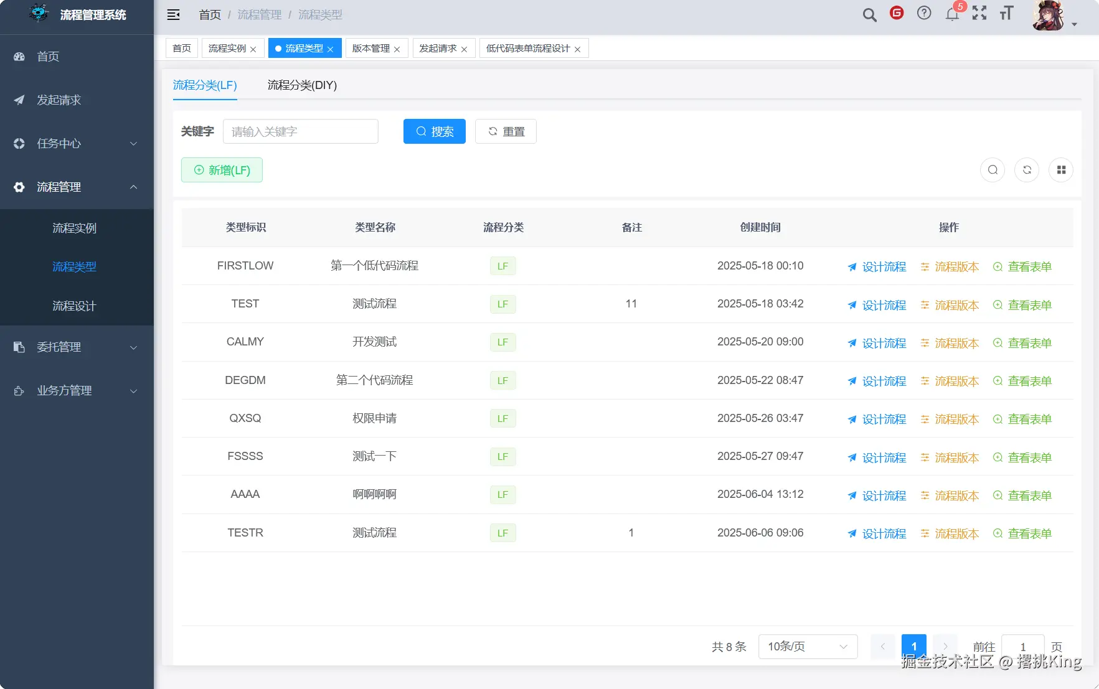The image size is (1099, 689).
Task: Focus the 关键字 keyword input field
Action: pos(301,131)
